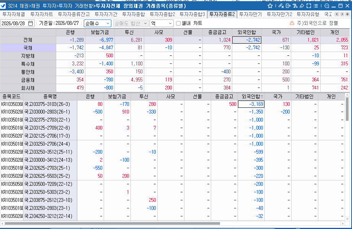Add screen to favorites with star icon
This screenshot has height=229, width=352.
pyautogui.click(x=270, y=6)
